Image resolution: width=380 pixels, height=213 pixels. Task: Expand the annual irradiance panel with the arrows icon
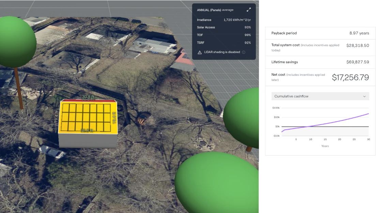[248, 10]
